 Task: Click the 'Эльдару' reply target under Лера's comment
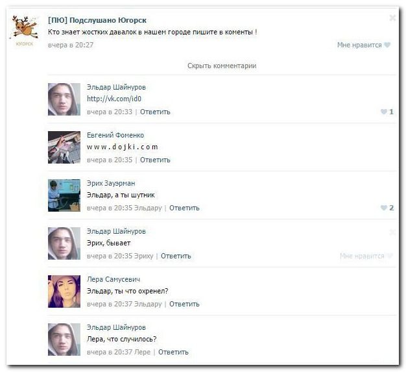(x=149, y=304)
